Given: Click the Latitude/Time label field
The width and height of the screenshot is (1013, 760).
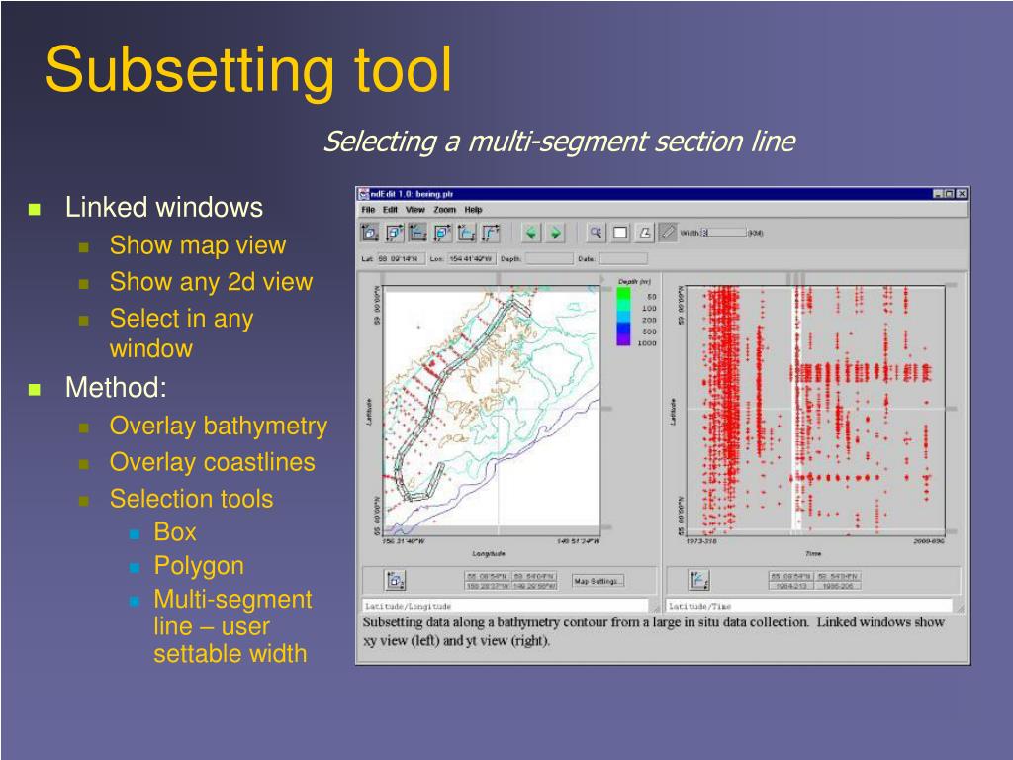Looking at the screenshot, I should tap(809, 606).
